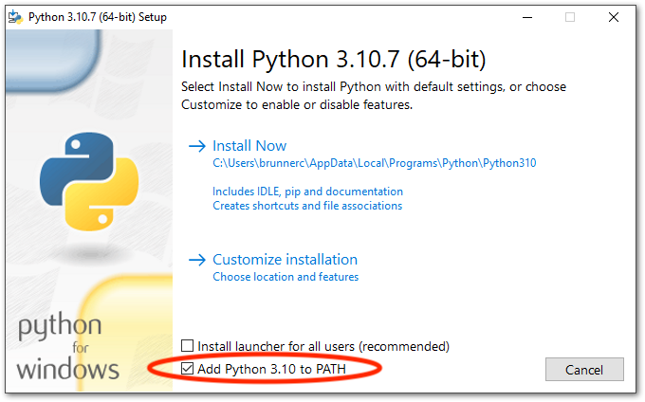Click the 'Install launcher for all users' label text
The image size is (645, 402).
click(323, 347)
